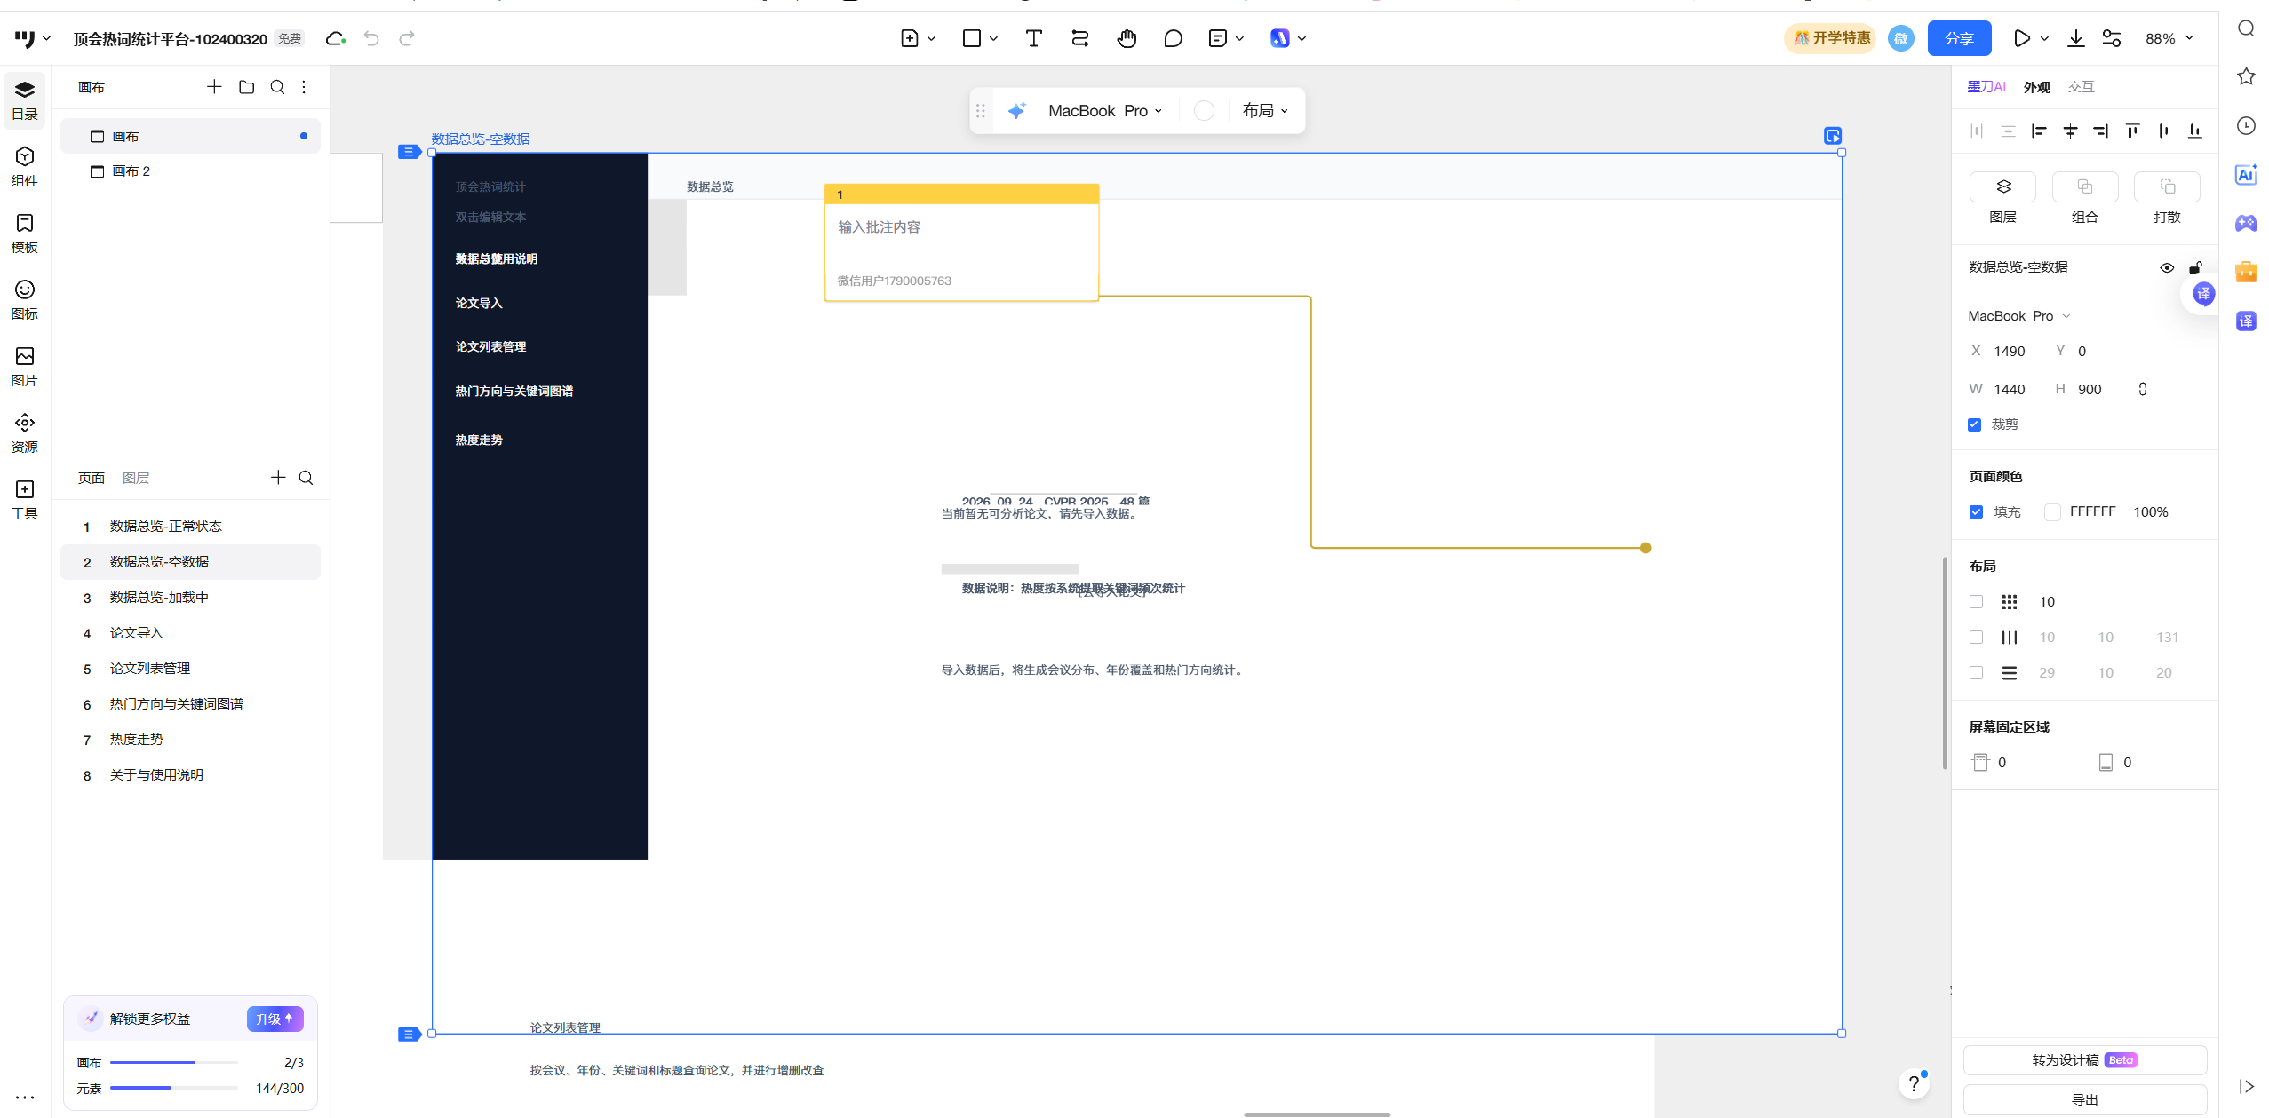Click the align left edges icon
2269x1118 pixels.
(x=2039, y=131)
